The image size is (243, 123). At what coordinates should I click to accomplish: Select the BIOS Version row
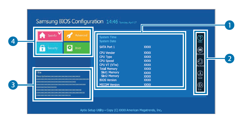tap(125, 80)
